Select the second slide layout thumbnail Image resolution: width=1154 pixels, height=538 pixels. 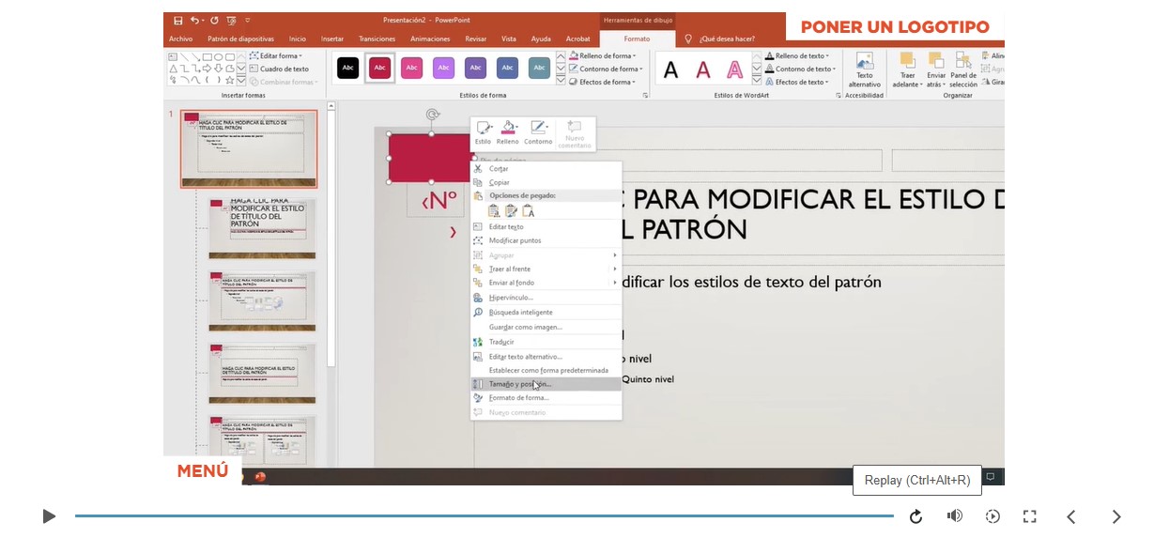pos(262,228)
